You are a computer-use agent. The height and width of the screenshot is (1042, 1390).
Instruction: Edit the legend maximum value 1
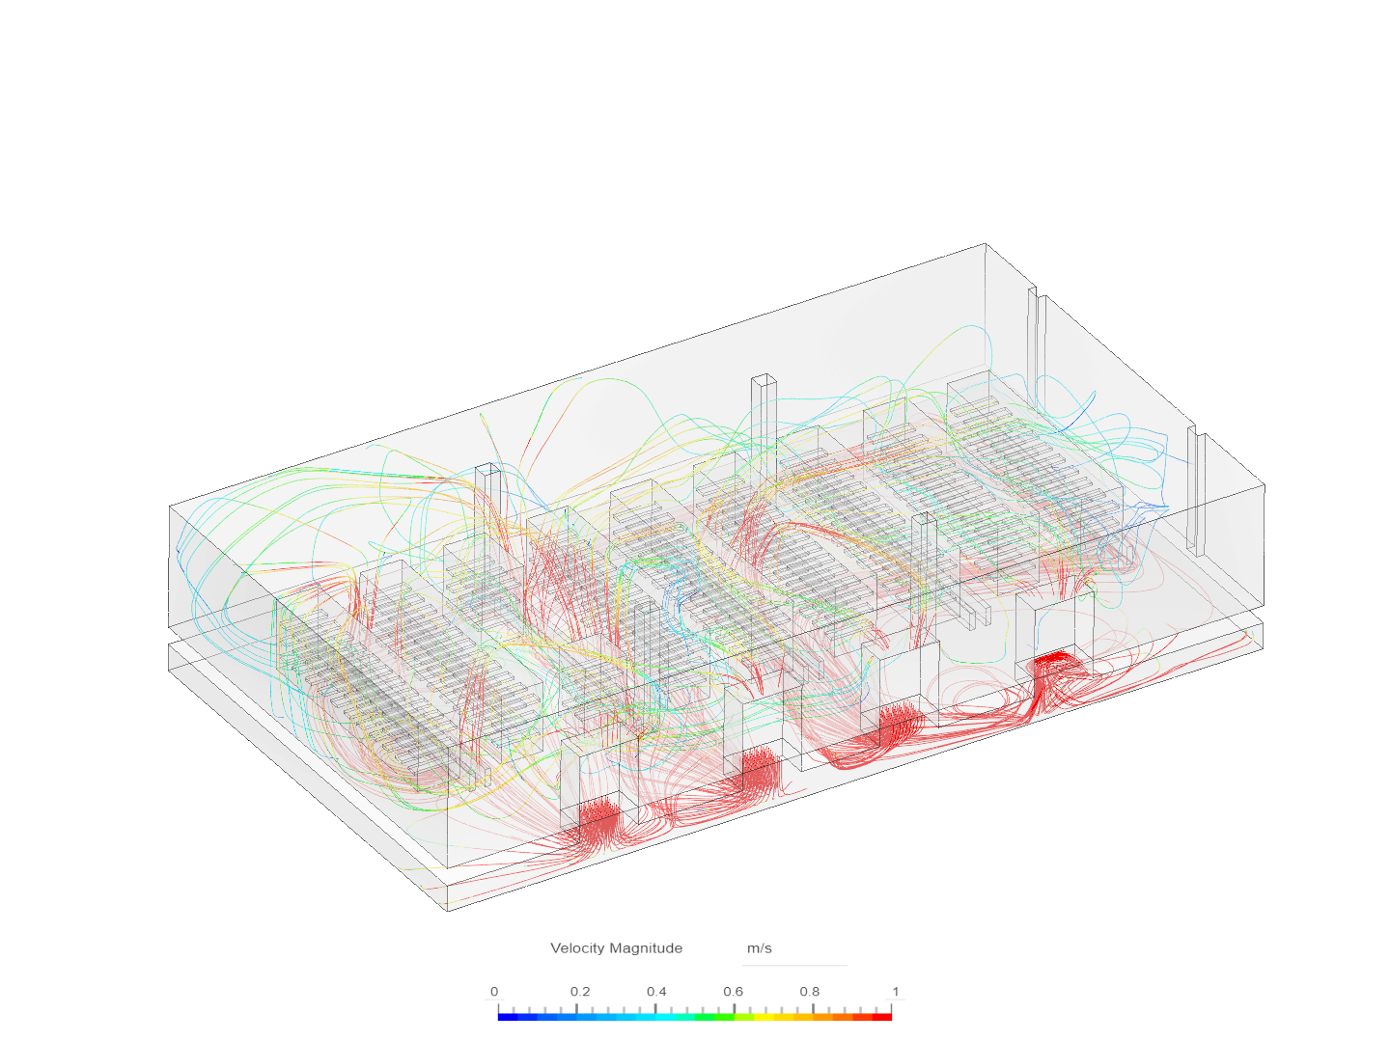tap(896, 992)
